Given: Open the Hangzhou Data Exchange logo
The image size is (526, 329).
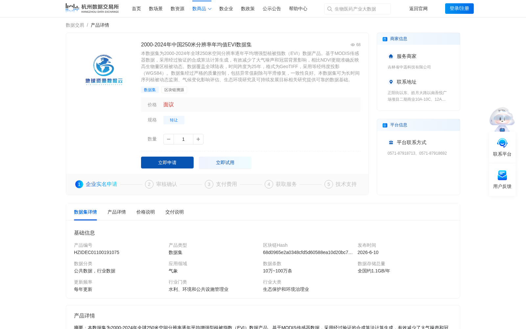Looking at the screenshot, I should [92, 8].
